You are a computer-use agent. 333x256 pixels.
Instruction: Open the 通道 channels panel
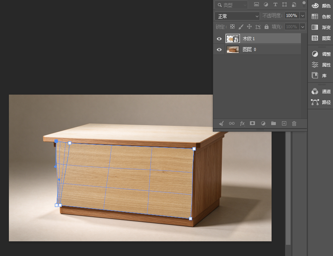321,92
